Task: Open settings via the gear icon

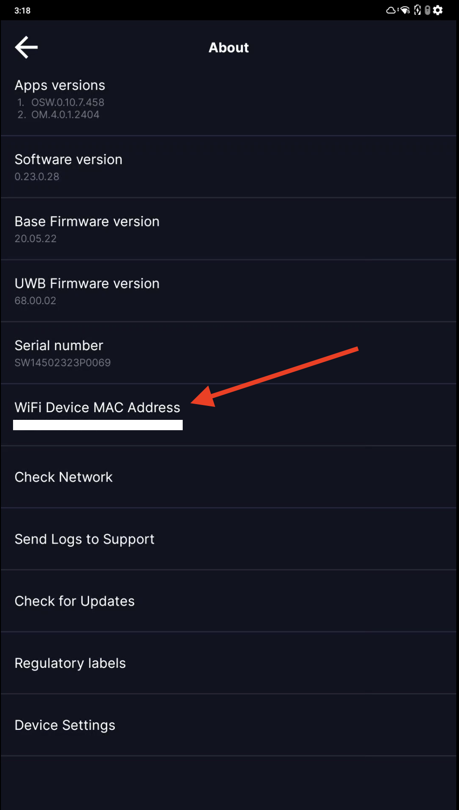Action: [x=438, y=10]
